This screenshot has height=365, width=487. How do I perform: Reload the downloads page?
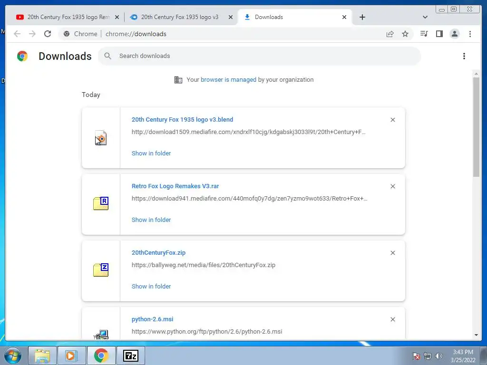pyautogui.click(x=48, y=34)
